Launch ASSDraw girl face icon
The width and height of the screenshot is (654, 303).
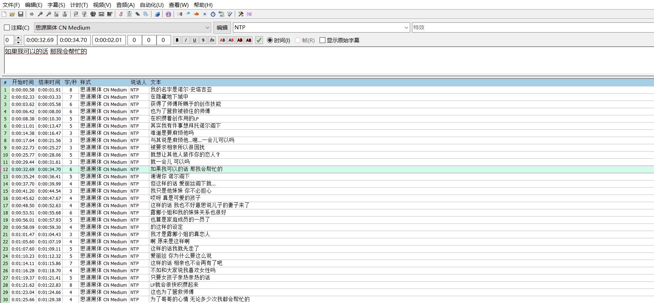[168, 14]
